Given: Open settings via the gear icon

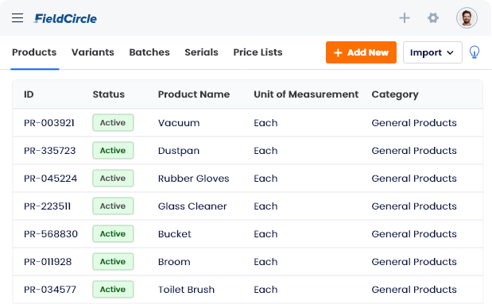Looking at the screenshot, I should 433,18.
